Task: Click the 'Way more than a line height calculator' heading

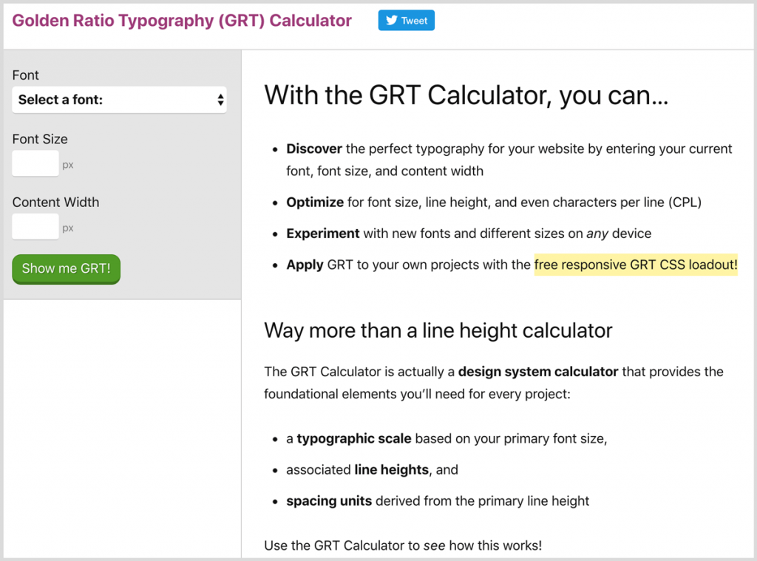Action: (438, 330)
